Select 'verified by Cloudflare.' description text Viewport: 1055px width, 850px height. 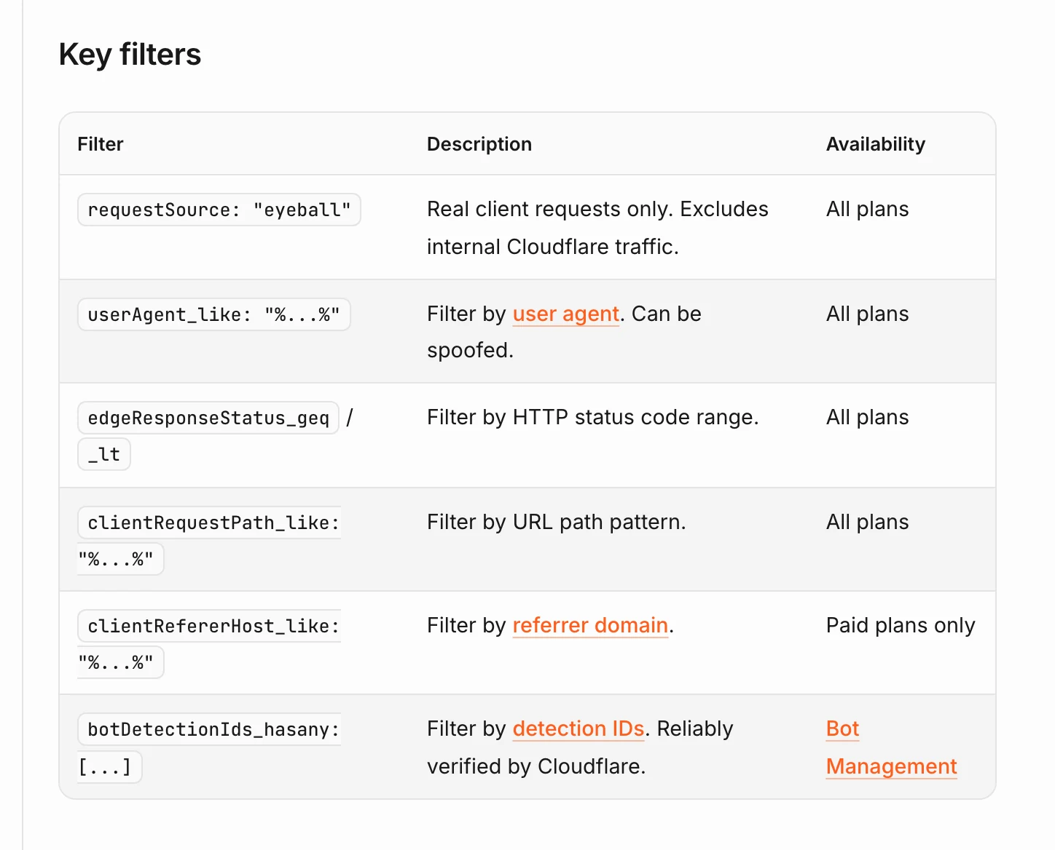pyautogui.click(x=536, y=766)
